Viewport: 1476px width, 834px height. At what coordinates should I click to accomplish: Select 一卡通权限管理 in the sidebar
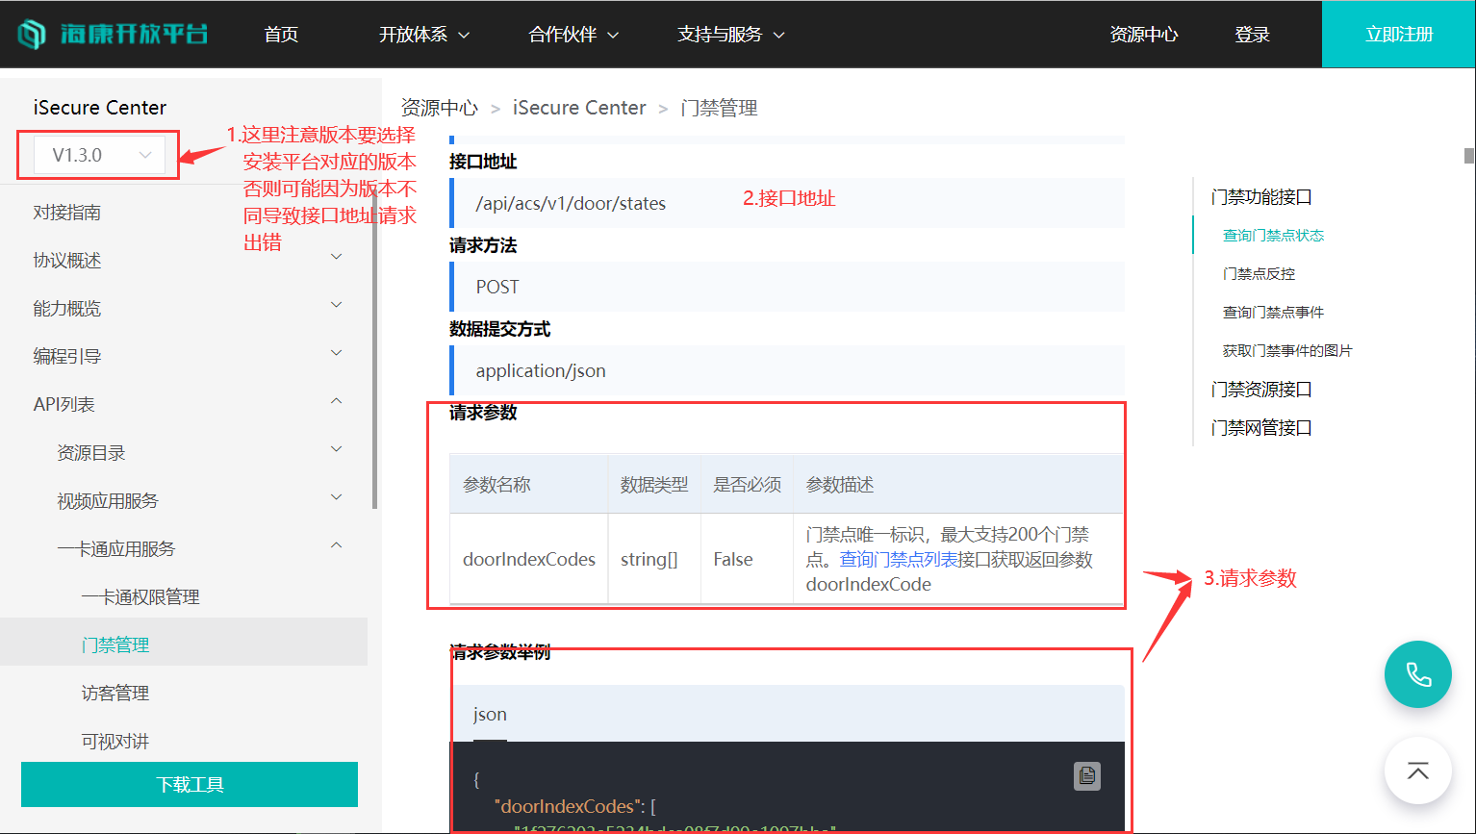tap(140, 597)
